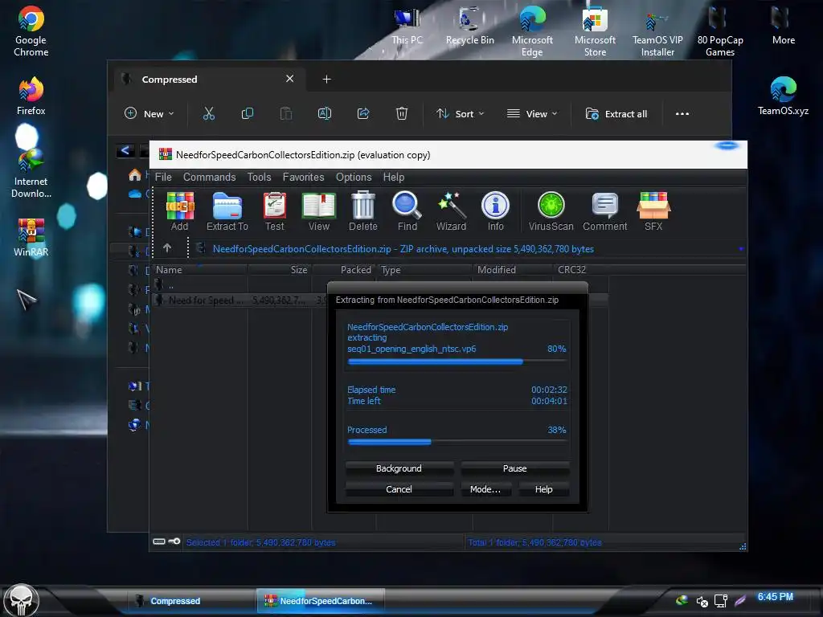Start VirusScan on the archive

551,211
